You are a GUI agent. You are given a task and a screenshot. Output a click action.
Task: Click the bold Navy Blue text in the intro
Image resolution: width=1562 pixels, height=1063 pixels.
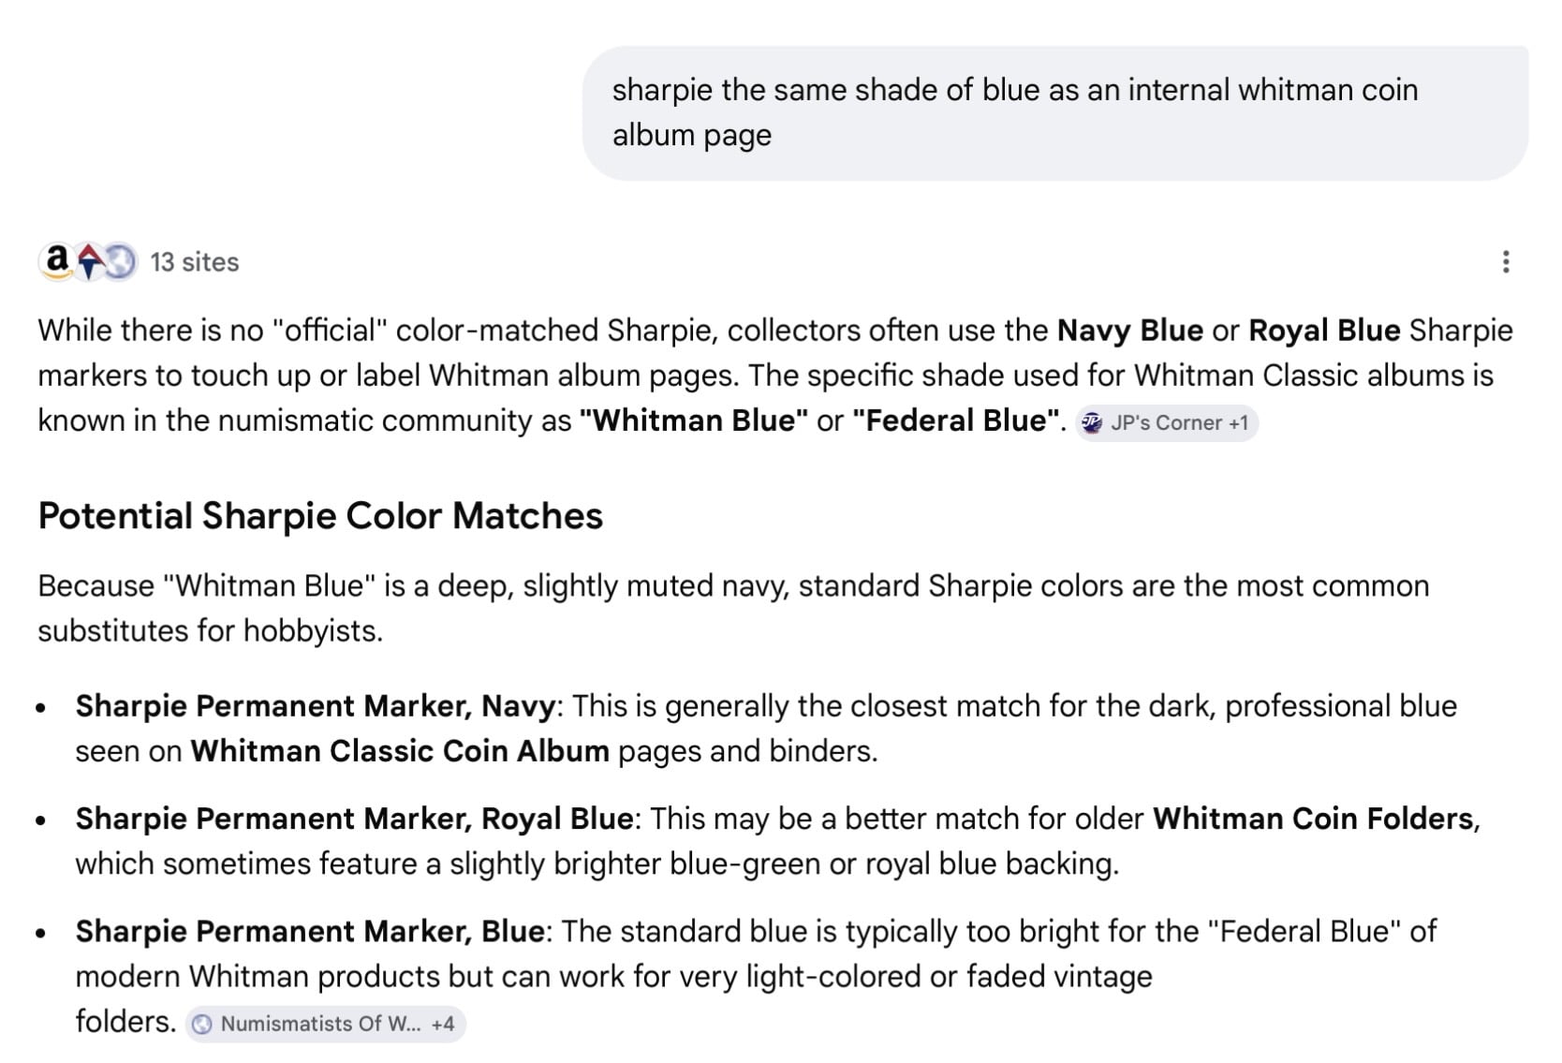click(x=1129, y=331)
